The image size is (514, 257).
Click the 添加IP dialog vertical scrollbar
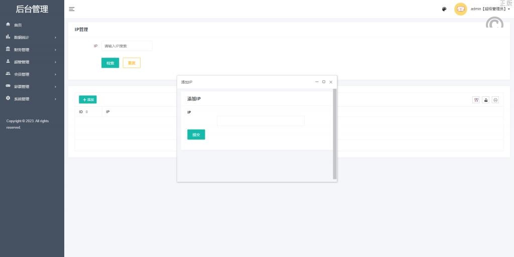335,135
